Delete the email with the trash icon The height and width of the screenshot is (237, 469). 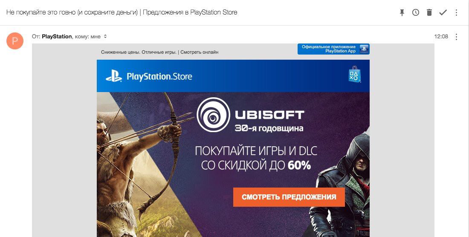[429, 12]
